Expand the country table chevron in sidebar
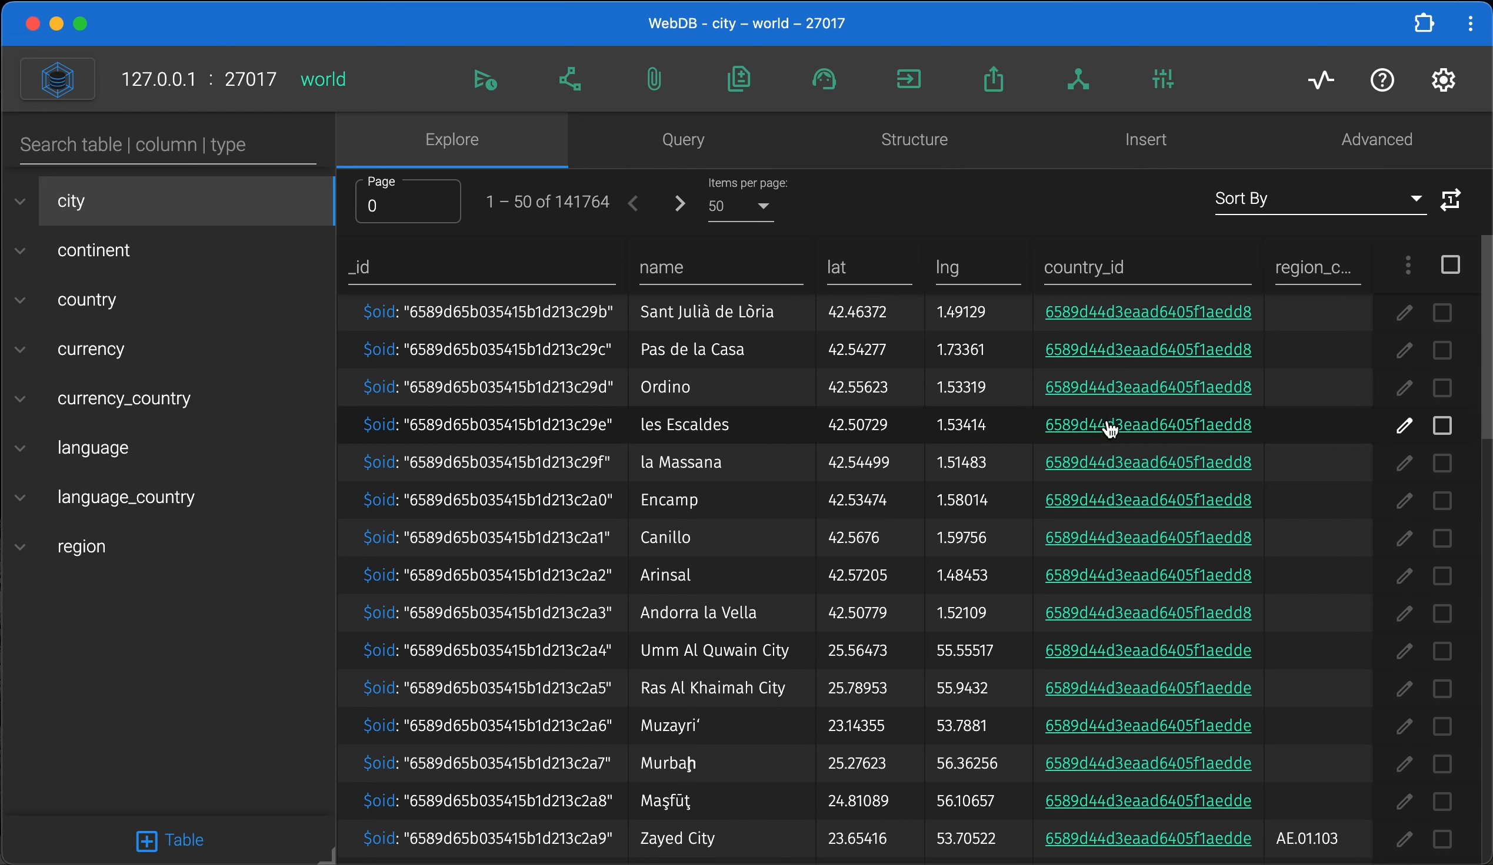Screen dimensions: 1493x865 20,300
